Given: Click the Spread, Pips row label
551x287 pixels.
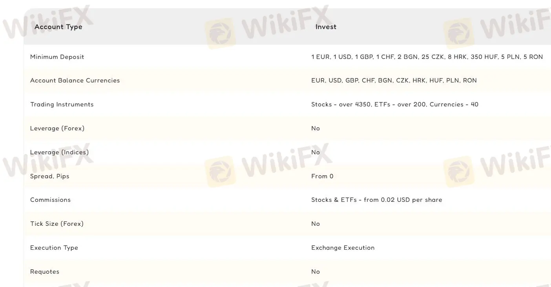Looking at the screenshot, I should (x=49, y=176).
